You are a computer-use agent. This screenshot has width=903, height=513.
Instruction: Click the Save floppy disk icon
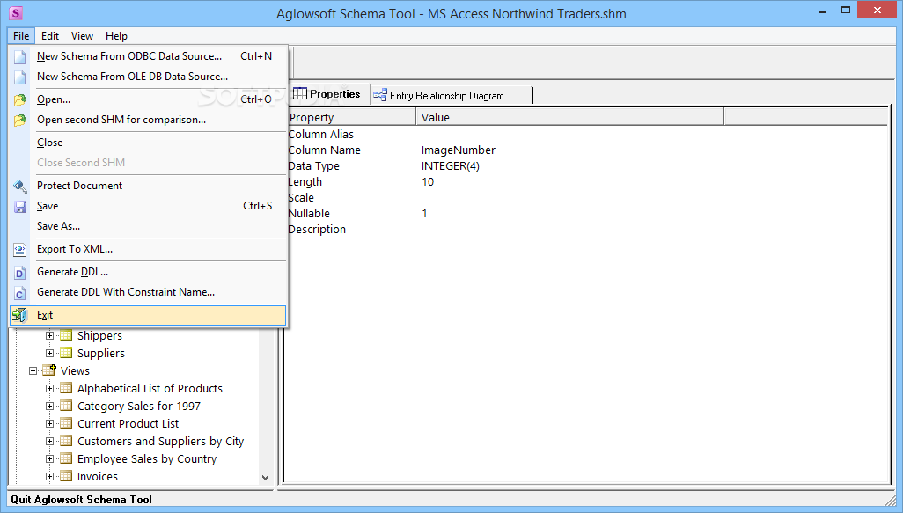pos(20,206)
